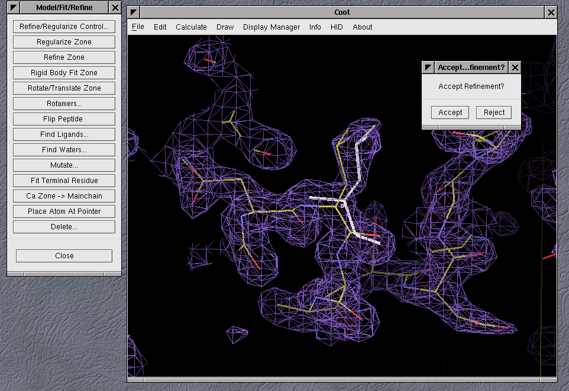This screenshot has height=391, width=569.
Task: Click the Coot window menu icon
Action: click(134, 12)
